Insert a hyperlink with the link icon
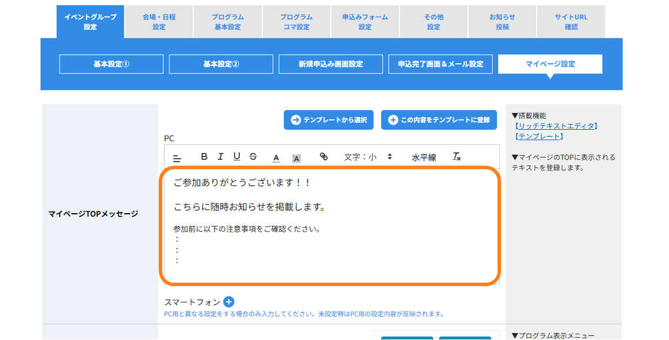 324,156
